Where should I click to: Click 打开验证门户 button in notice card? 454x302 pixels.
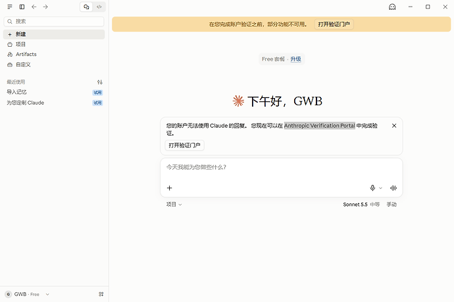tap(184, 145)
